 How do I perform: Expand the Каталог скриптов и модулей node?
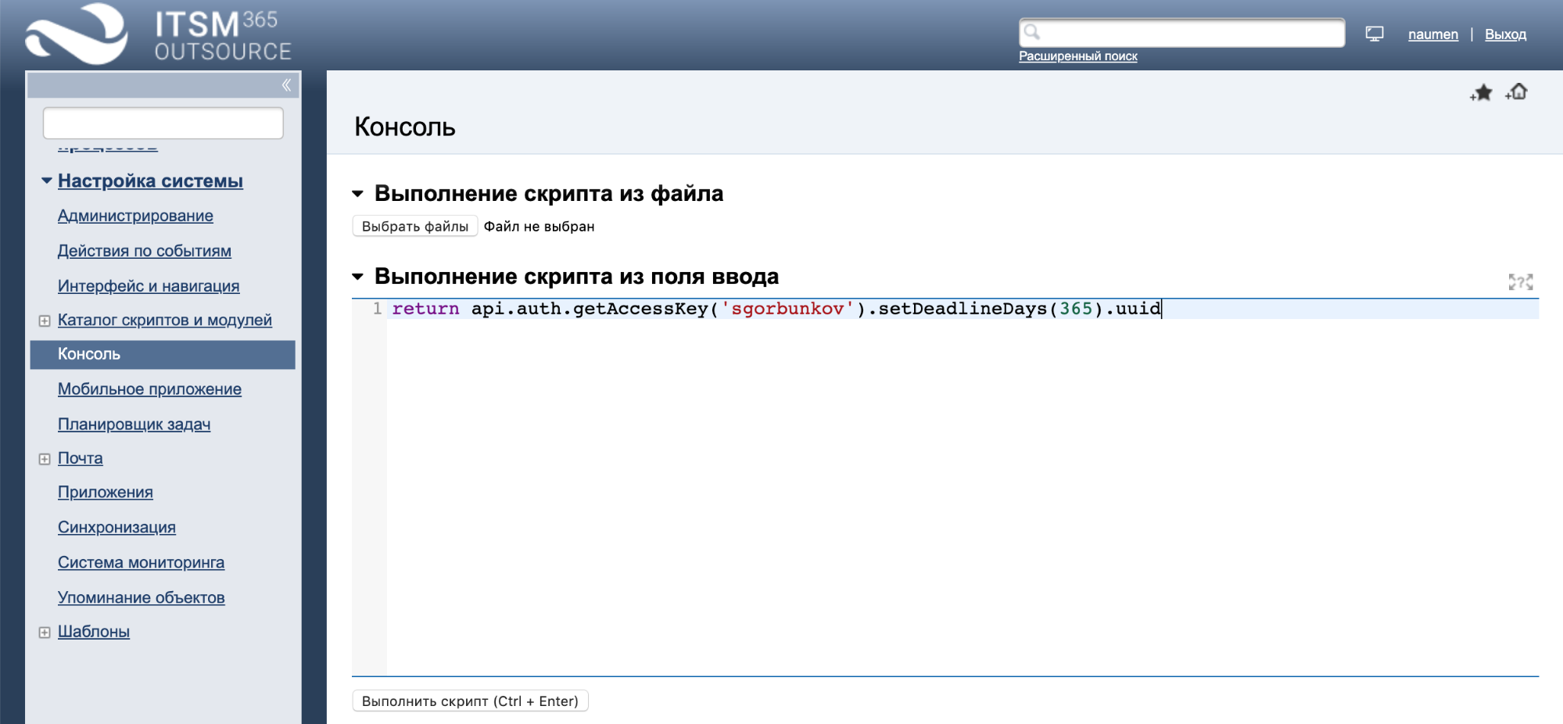click(x=45, y=321)
